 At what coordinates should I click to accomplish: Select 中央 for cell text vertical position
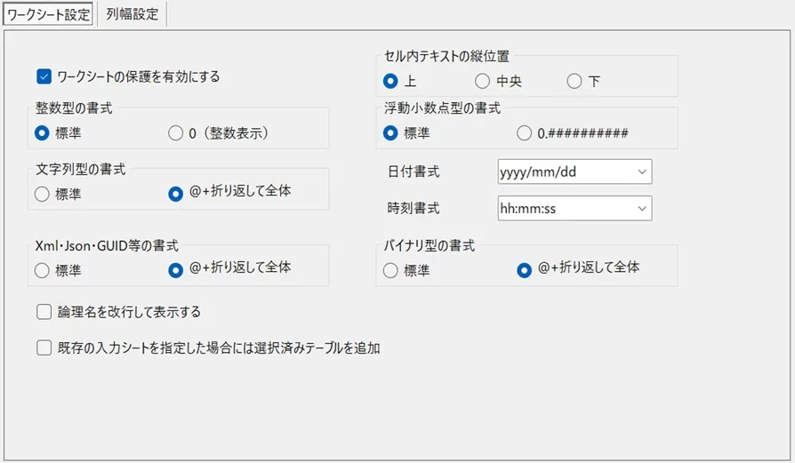(x=482, y=81)
